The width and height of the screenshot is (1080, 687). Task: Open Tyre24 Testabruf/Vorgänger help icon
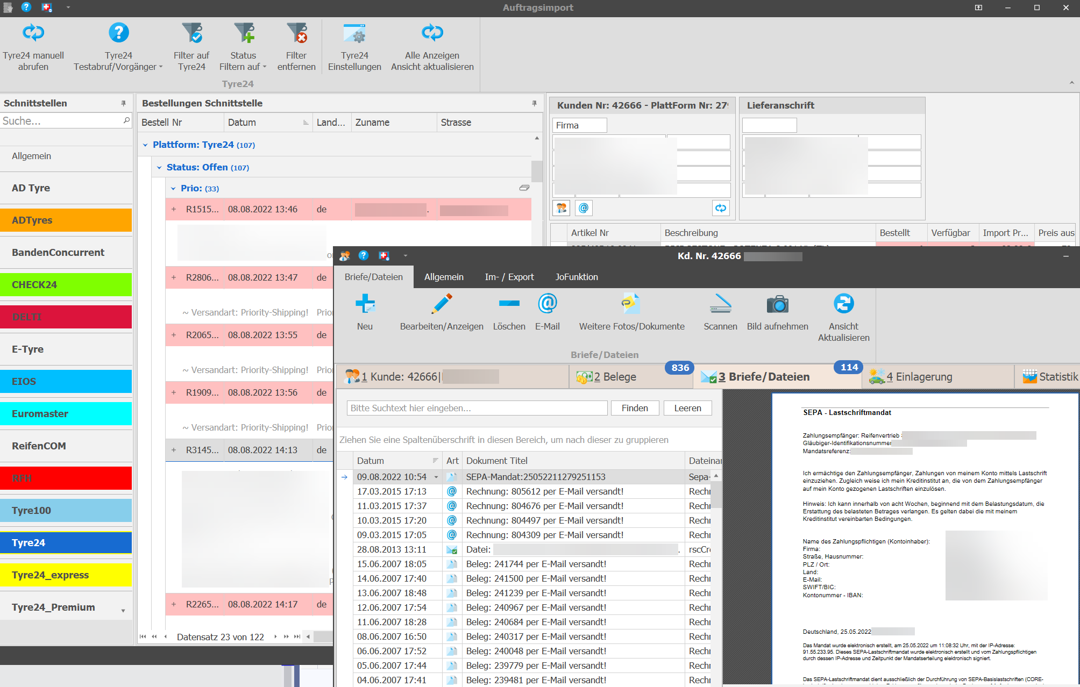[x=118, y=33]
